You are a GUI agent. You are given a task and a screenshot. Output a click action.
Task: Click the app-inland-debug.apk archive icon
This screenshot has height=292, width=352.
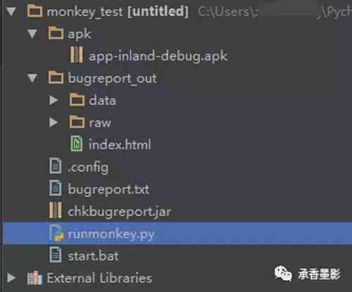coord(77,55)
